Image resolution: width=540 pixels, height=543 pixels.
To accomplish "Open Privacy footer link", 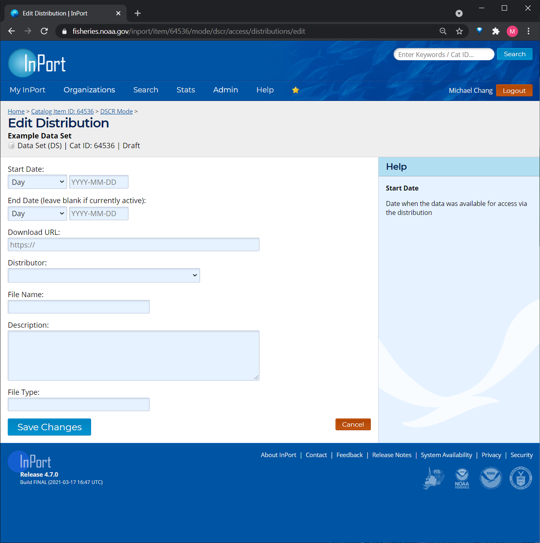I will 491,455.
